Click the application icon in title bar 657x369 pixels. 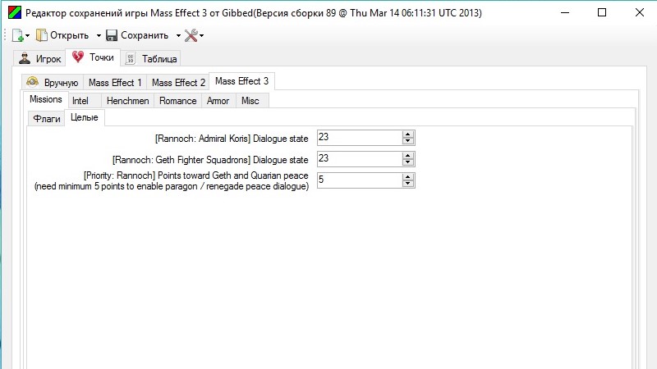point(15,12)
